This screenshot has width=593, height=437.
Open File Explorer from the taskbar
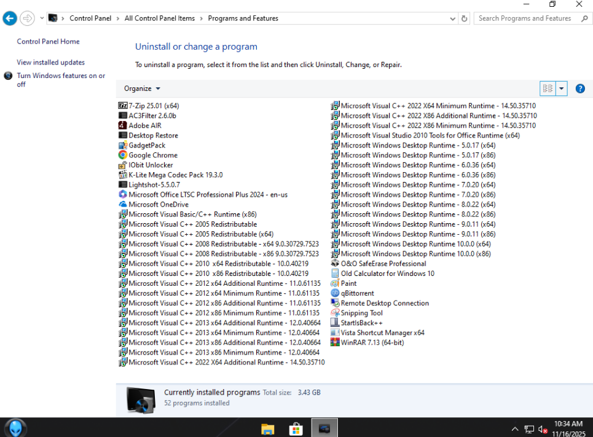[x=267, y=428]
